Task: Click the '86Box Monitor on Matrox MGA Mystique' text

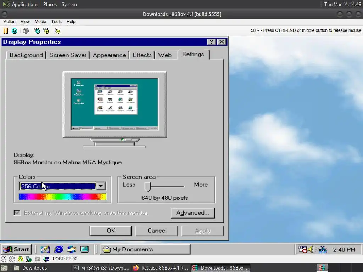Action: click(68, 162)
